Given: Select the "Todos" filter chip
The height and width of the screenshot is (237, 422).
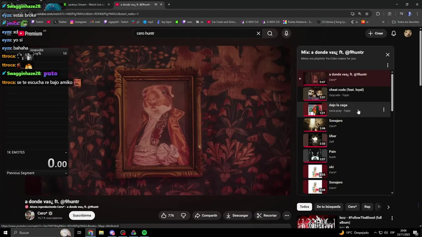Looking at the screenshot, I should (305, 207).
